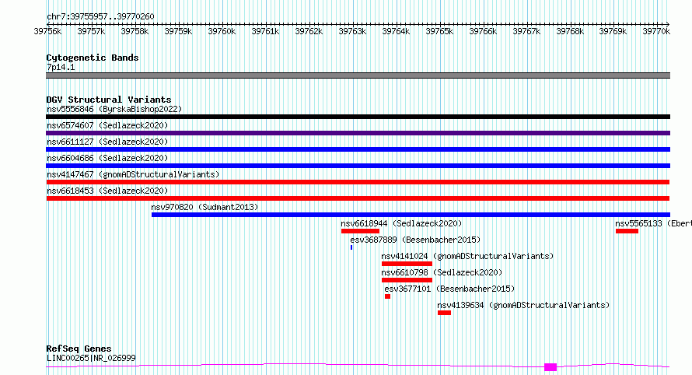Screen dimensions: 692x375
Task: Select the red nsv6618453 variant bar
Action: [358, 198]
